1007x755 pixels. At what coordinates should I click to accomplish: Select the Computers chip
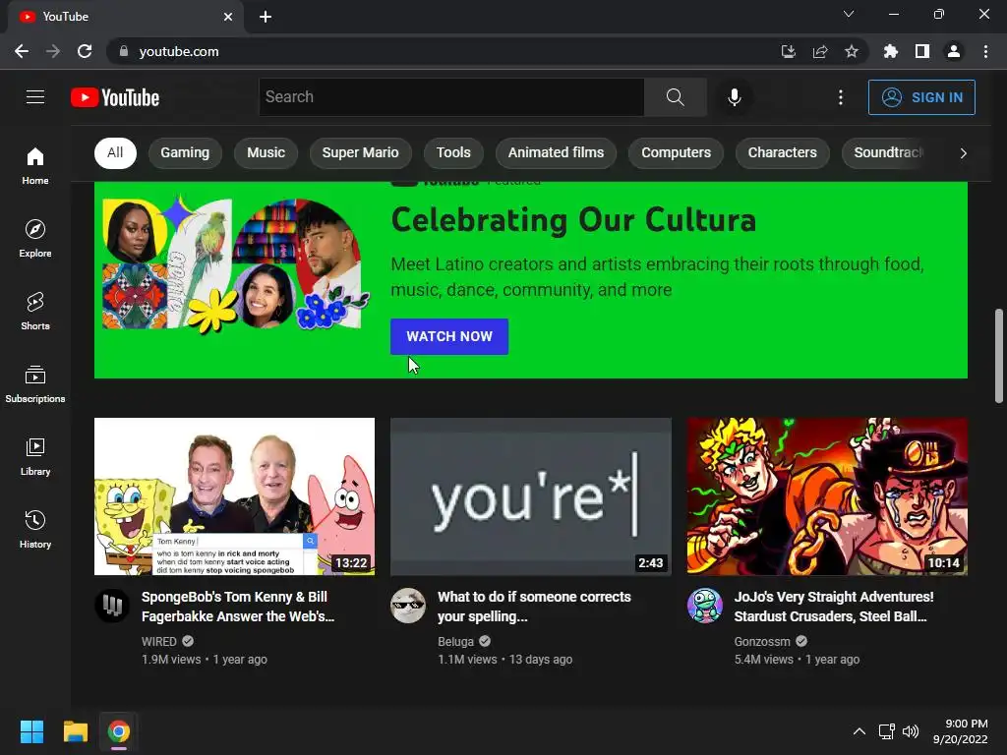677,152
